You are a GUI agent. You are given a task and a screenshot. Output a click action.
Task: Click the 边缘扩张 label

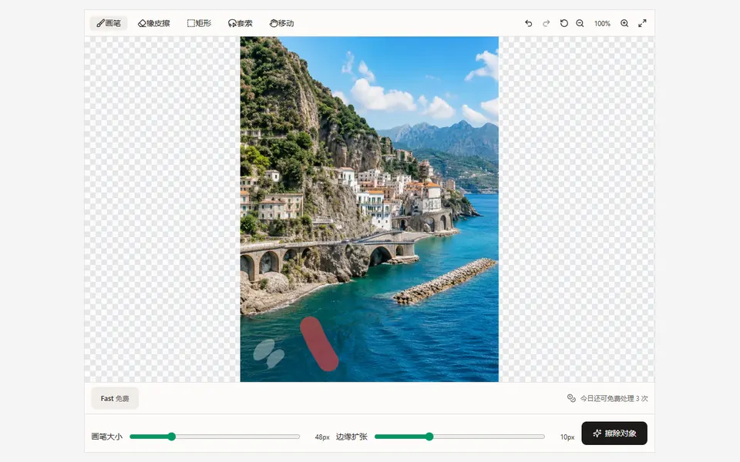tap(351, 437)
